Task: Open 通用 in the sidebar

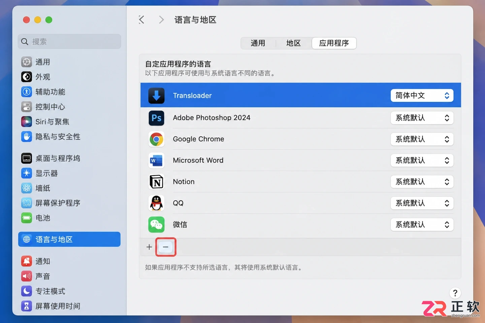Action: click(69, 62)
